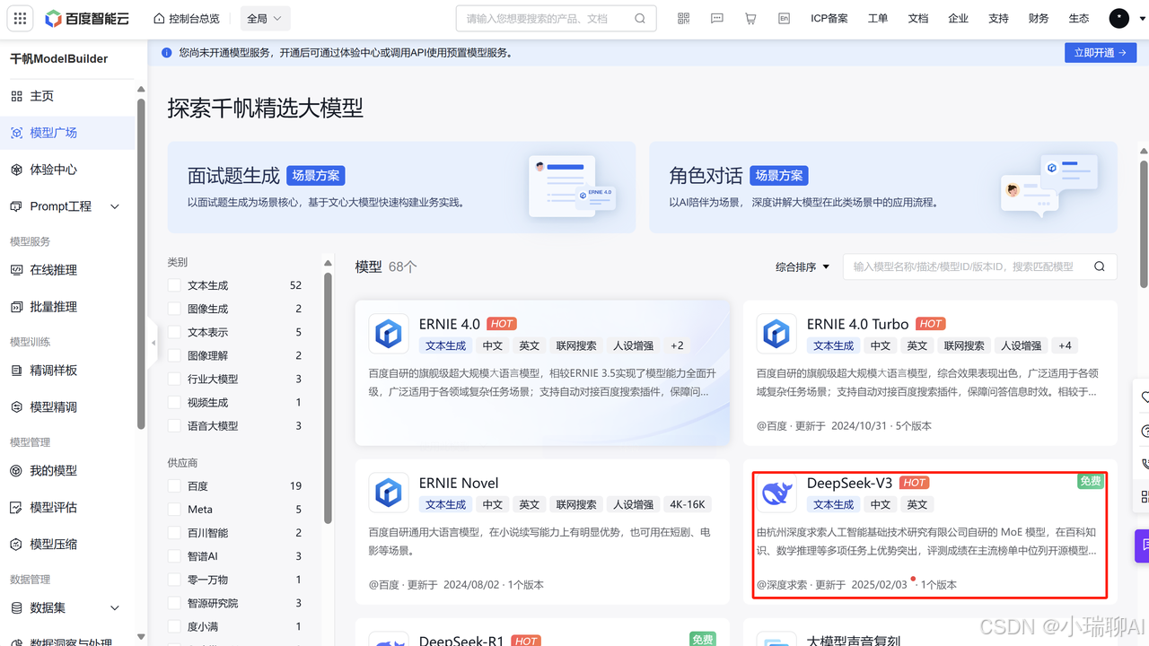
Task: Click 联网搜索 tag on ERNIE Novel
Action: pos(576,504)
